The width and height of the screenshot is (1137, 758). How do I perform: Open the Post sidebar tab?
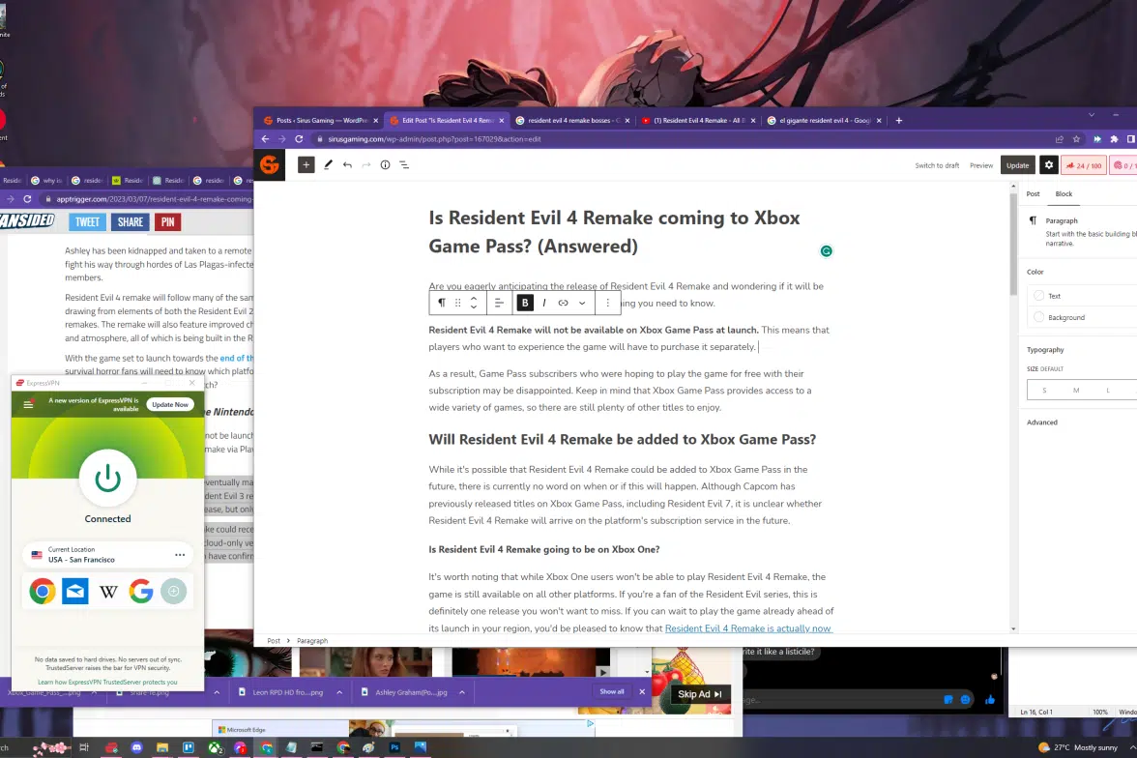pos(1033,193)
